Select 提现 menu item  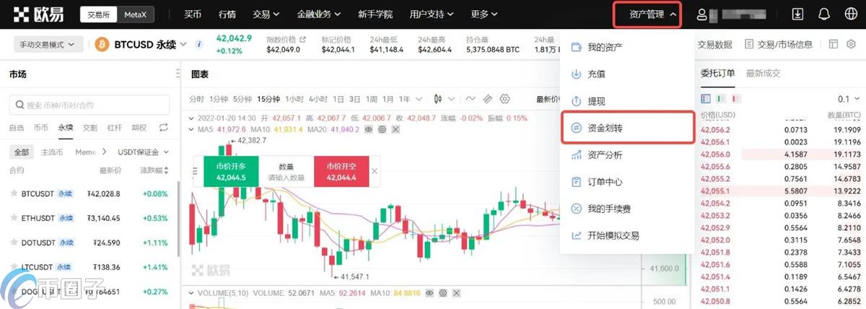click(628, 101)
